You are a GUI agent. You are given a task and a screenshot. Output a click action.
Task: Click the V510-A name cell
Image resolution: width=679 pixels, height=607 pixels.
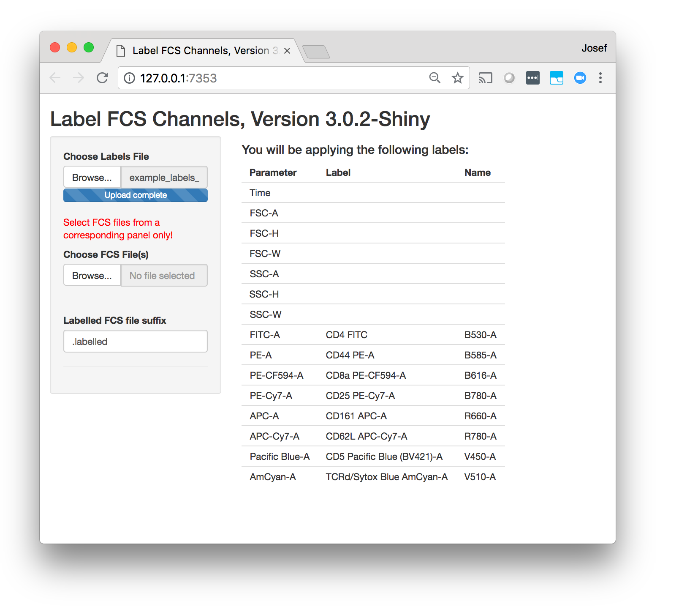pyautogui.click(x=480, y=477)
